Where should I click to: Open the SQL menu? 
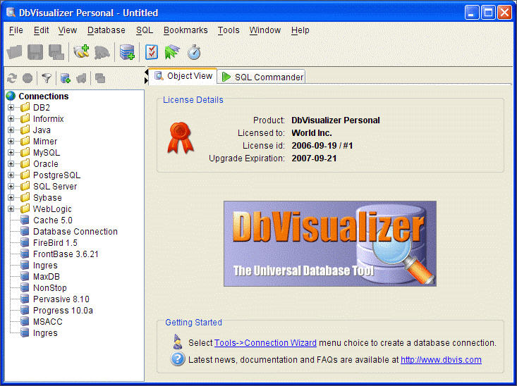(x=145, y=30)
